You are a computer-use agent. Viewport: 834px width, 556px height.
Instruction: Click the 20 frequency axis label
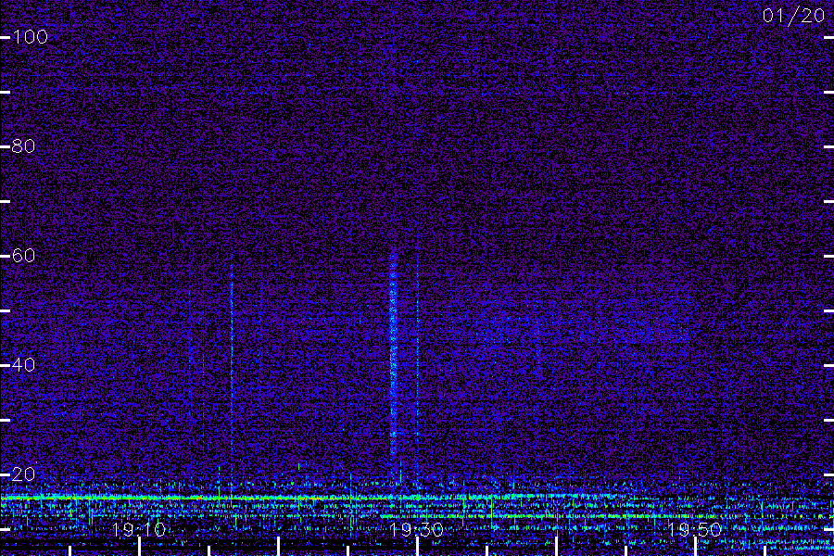pyautogui.click(x=24, y=474)
